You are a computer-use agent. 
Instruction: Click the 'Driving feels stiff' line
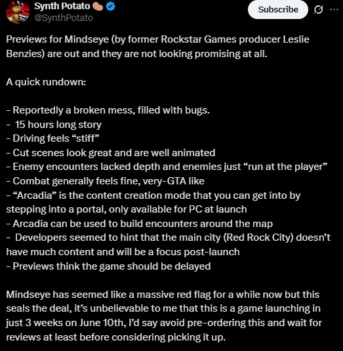pyautogui.click(x=53, y=138)
